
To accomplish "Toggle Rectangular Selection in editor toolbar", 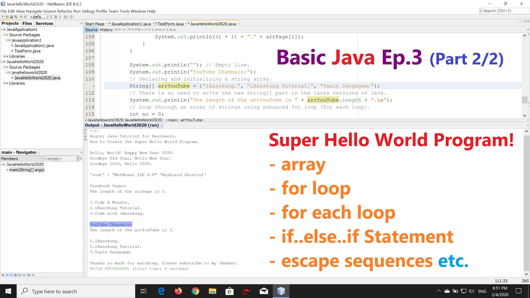I will [x=142, y=30].
